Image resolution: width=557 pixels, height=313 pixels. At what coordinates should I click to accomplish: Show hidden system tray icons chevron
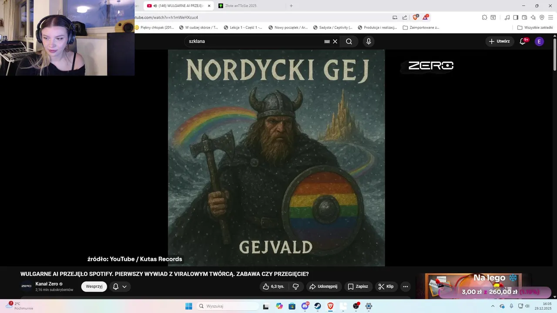[493, 306]
